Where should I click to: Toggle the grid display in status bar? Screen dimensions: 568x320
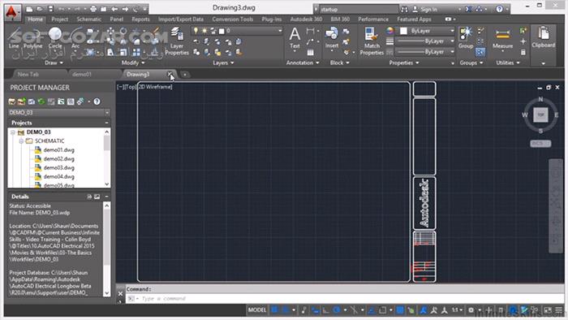(274, 310)
